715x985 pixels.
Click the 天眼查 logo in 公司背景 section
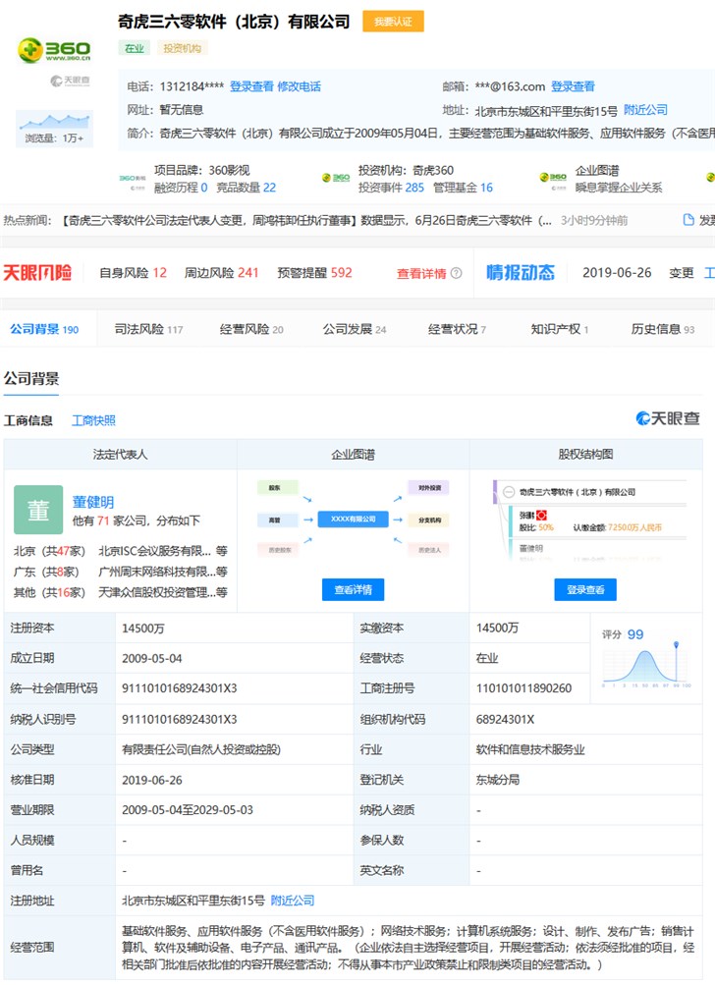pos(668,419)
